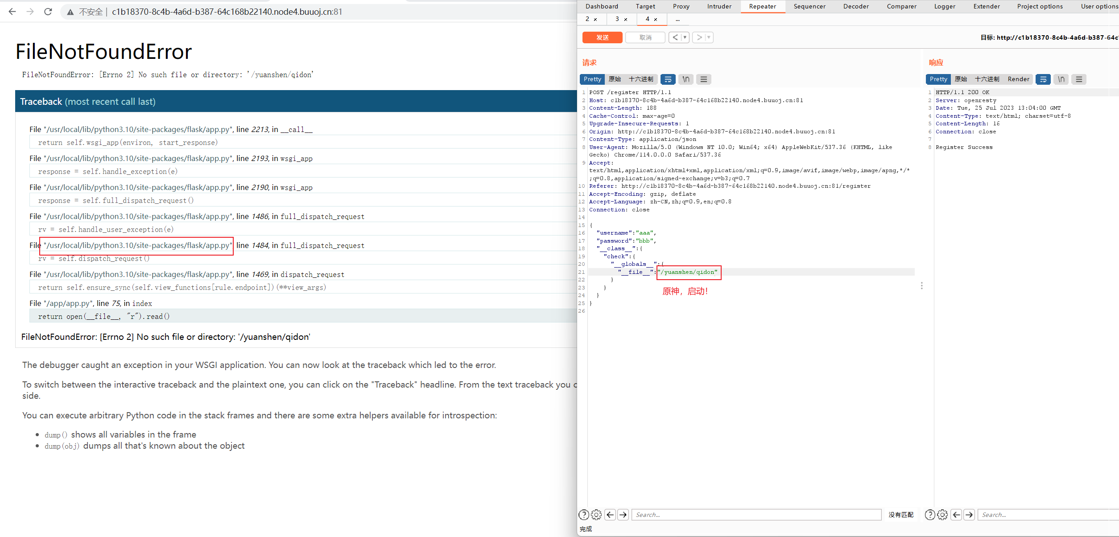Toggle word wrap in request panel
1119x537 pixels.
click(668, 79)
